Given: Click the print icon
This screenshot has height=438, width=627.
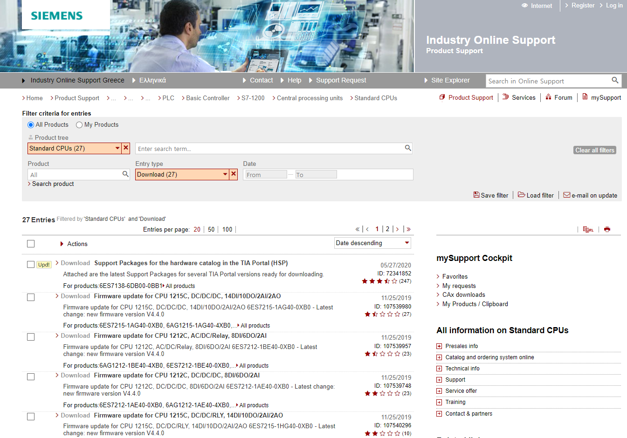Looking at the screenshot, I should coord(607,229).
